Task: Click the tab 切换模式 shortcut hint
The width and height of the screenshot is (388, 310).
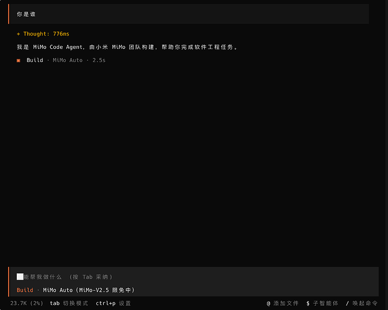Action: pos(69,303)
